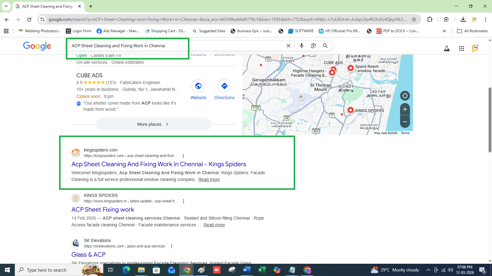Open the Login Form bookmark

(x=79, y=31)
